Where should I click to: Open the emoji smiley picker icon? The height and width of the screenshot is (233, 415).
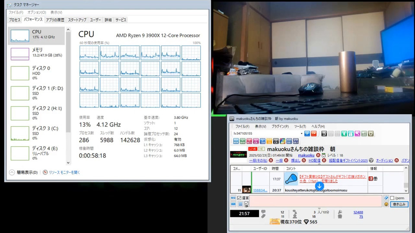(386, 204)
